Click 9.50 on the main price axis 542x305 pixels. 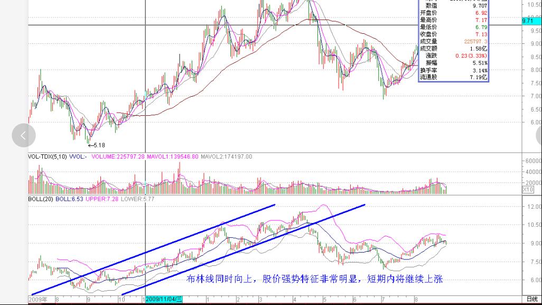(535, 31)
